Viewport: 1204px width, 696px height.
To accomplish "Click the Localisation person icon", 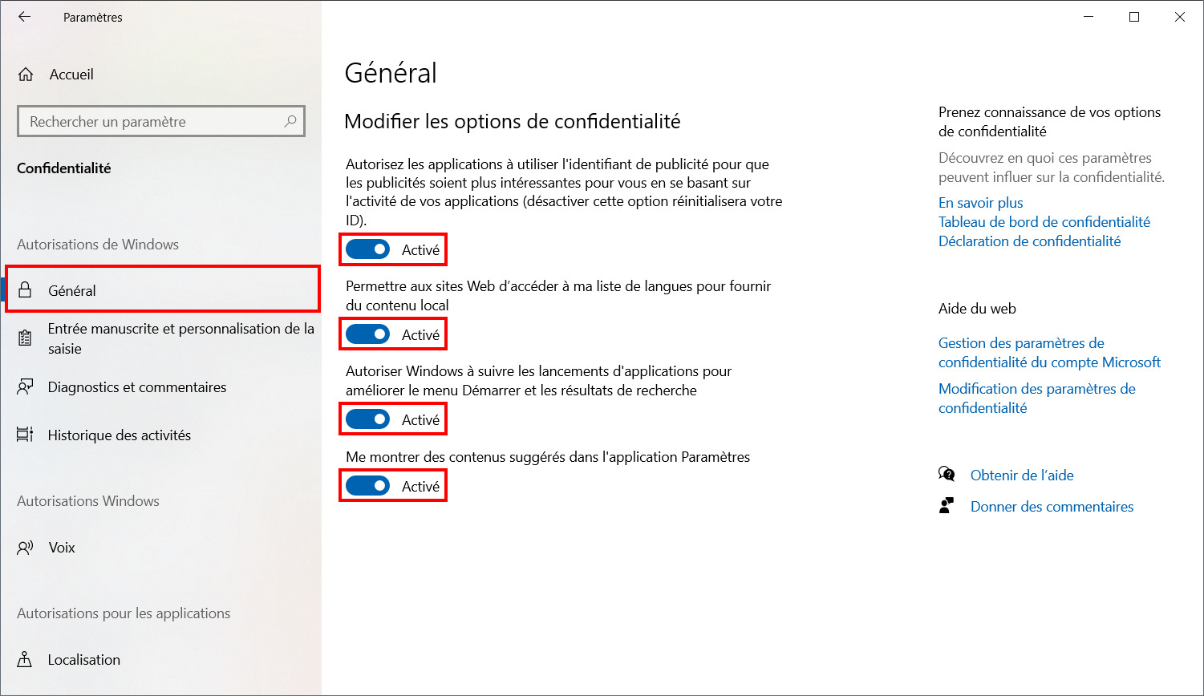I will point(26,660).
